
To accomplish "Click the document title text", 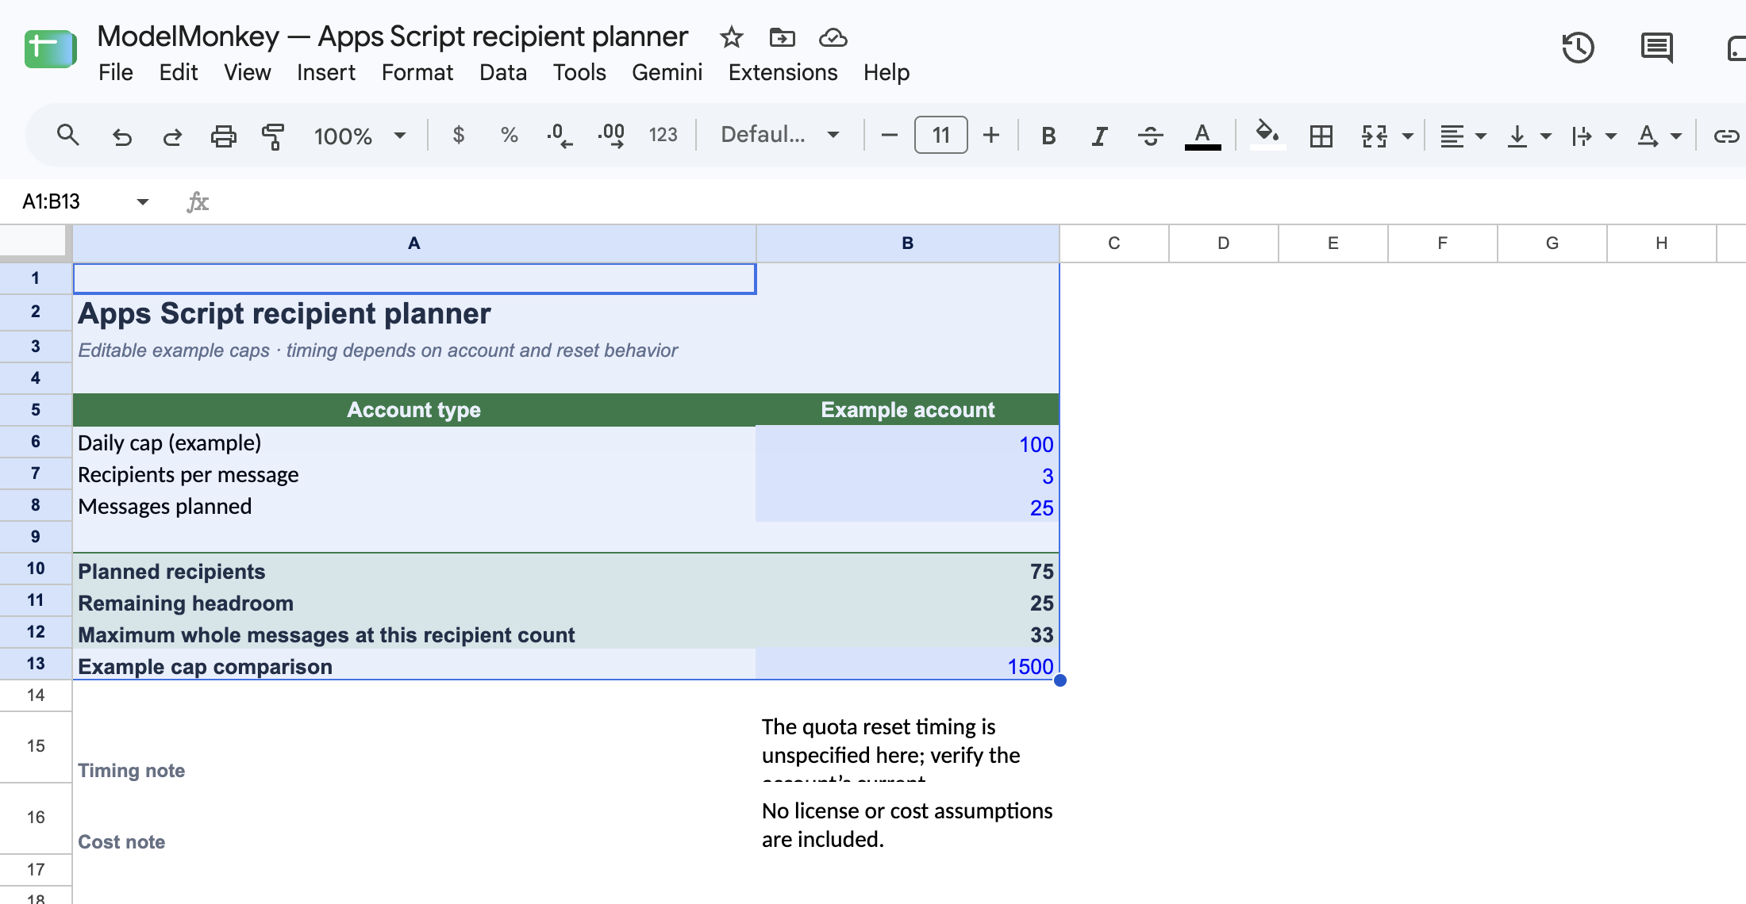I will (x=392, y=36).
